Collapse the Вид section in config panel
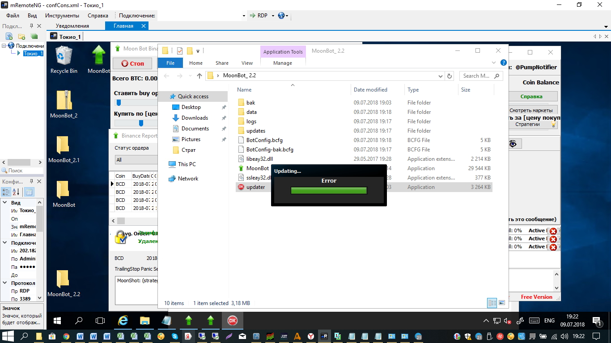Image resolution: width=611 pixels, height=343 pixels. point(5,203)
